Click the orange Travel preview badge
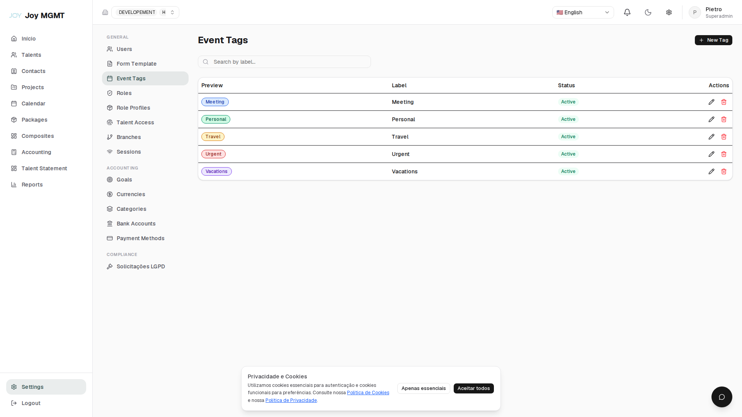Image resolution: width=742 pixels, height=417 pixels. pos(213,137)
